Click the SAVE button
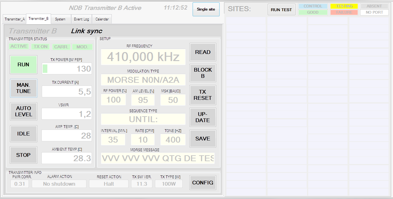The image size is (393, 199). 203,139
